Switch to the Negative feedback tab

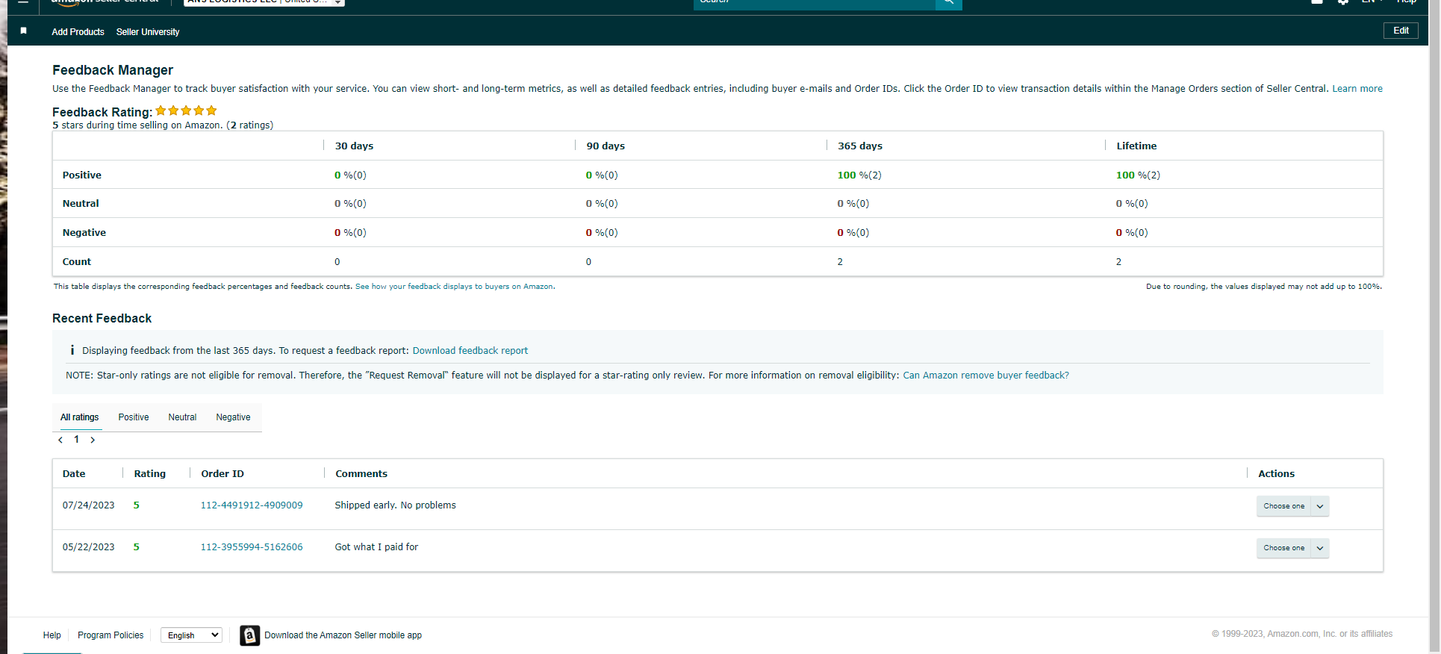[233, 417]
